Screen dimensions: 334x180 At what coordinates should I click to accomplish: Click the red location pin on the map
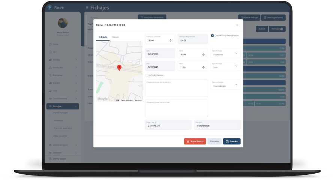[119, 67]
